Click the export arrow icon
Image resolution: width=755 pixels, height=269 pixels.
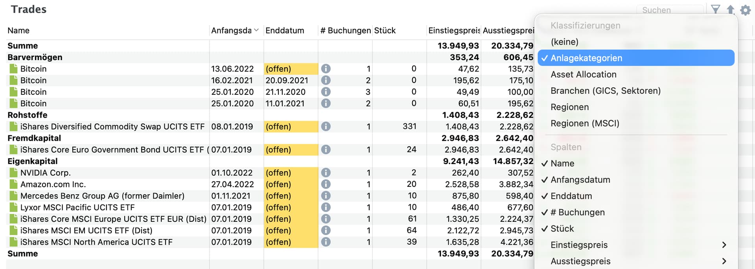point(730,10)
